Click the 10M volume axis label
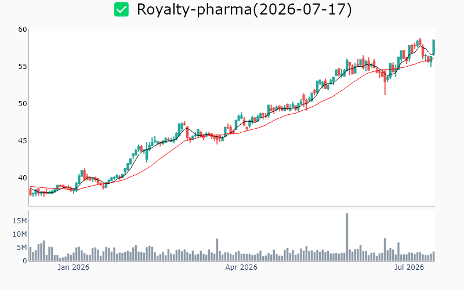This screenshot has width=464, height=290. tap(20, 234)
